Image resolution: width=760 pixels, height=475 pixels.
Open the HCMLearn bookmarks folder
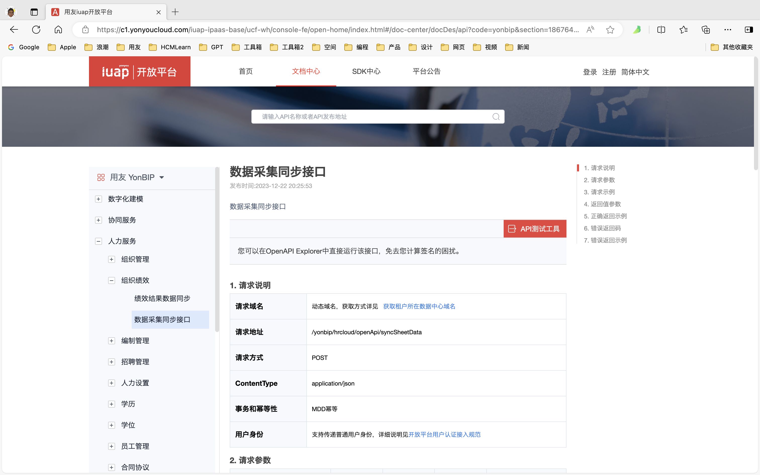[170, 47]
